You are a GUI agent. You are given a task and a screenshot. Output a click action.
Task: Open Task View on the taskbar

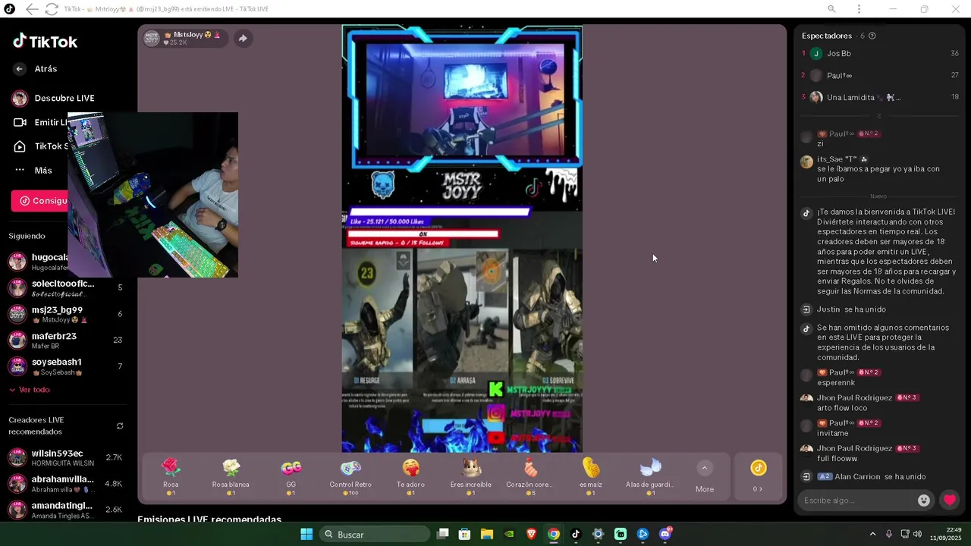pyautogui.click(x=443, y=535)
